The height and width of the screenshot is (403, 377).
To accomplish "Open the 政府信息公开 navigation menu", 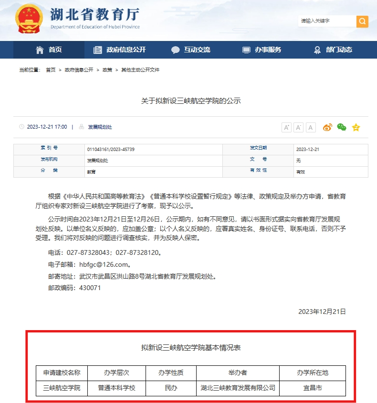I will (120, 50).
